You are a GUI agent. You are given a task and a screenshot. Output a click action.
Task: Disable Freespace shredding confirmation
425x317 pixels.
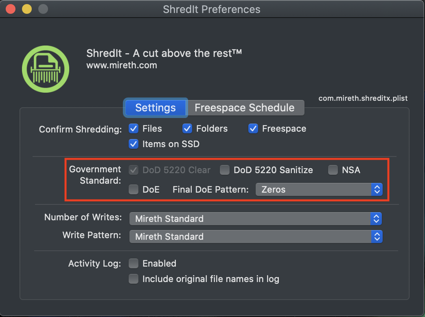tap(253, 129)
